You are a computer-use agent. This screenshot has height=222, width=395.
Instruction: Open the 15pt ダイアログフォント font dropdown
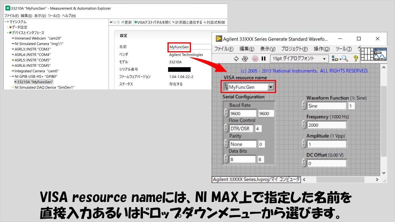pyautogui.click(x=300, y=58)
